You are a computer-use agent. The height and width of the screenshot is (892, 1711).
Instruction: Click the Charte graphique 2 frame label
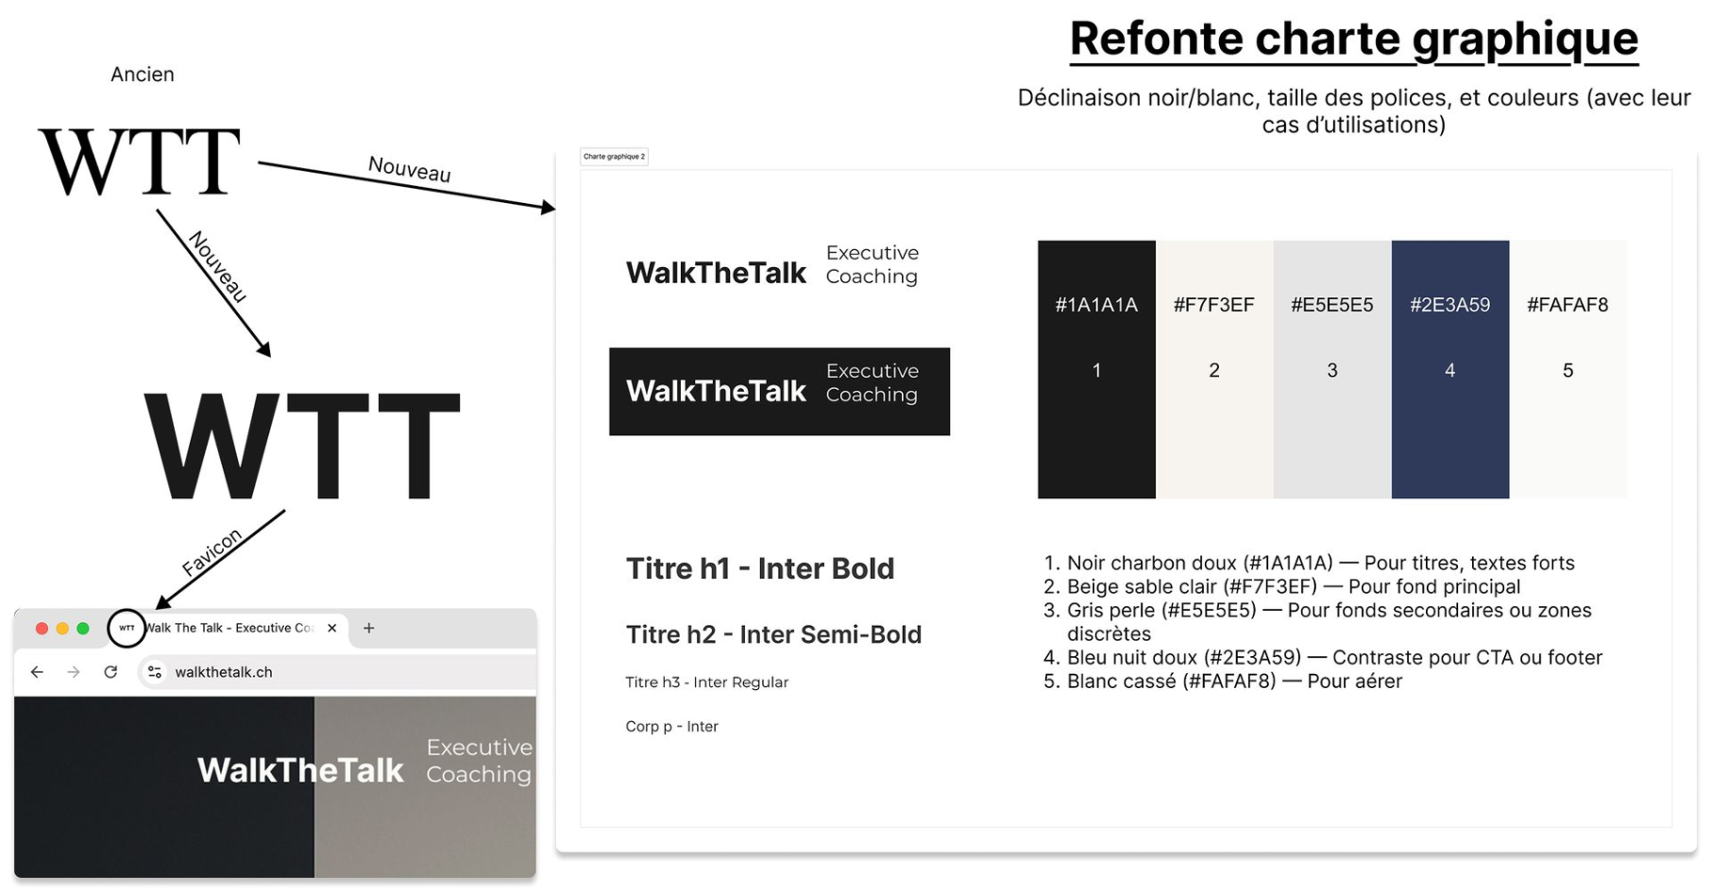pyautogui.click(x=614, y=157)
